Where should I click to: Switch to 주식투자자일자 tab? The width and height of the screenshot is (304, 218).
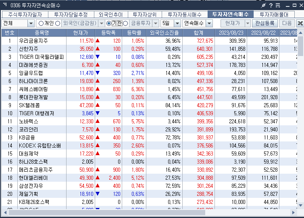coord(25,15)
